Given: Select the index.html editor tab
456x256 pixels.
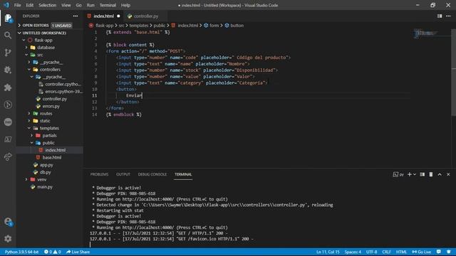Looking at the screenshot, I should pyautogui.click(x=103, y=16).
